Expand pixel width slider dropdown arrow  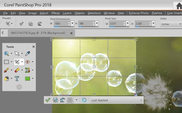[72, 23]
